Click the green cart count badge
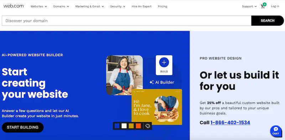285x140 pixels. [x=264, y=4]
